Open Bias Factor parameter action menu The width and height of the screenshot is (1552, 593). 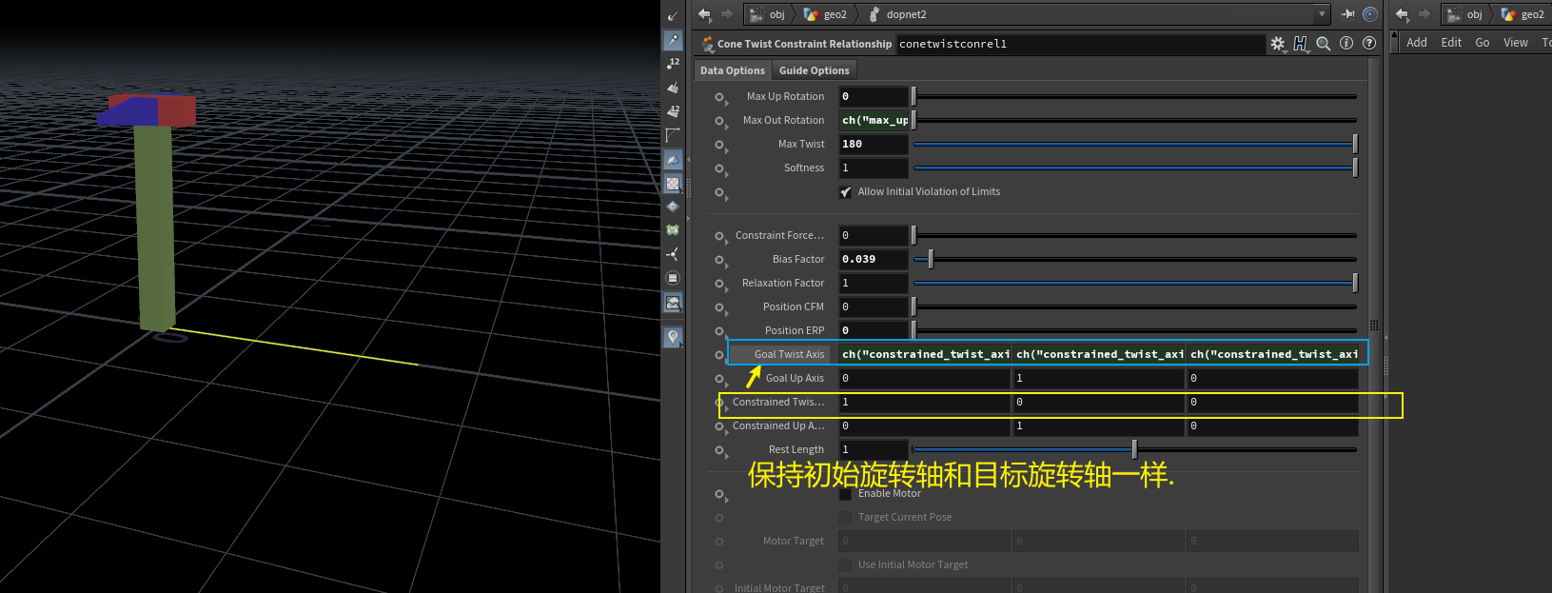point(720,261)
